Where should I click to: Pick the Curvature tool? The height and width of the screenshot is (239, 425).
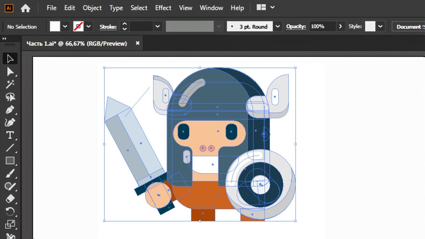click(x=10, y=122)
